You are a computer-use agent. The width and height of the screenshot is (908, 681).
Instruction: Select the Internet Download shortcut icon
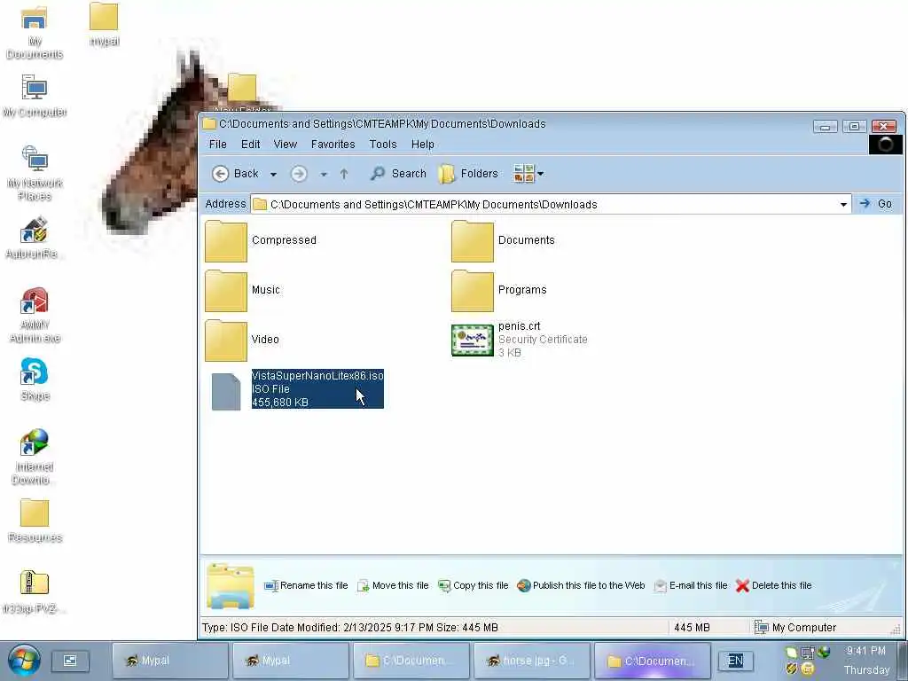click(x=35, y=457)
